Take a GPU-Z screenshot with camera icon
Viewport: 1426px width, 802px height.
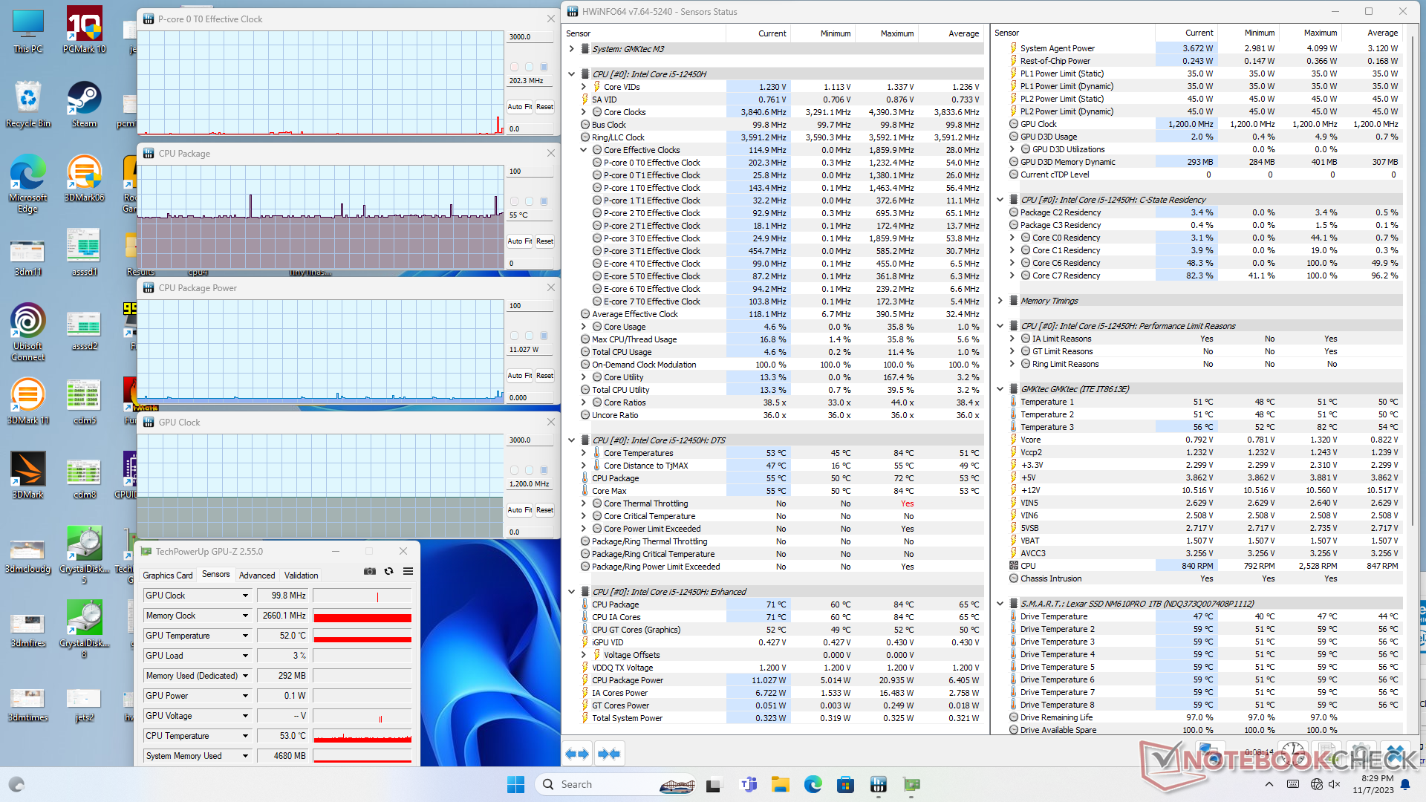click(x=370, y=571)
